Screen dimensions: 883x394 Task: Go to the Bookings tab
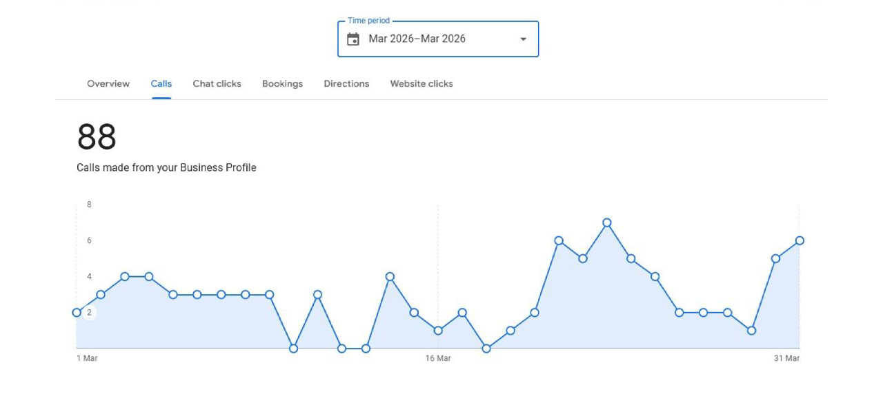click(x=283, y=83)
